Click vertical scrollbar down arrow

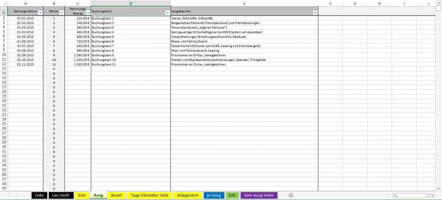click(439, 189)
